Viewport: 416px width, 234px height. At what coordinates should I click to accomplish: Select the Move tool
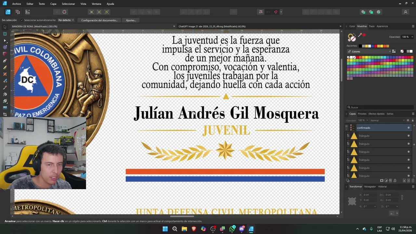tap(5, 27)
